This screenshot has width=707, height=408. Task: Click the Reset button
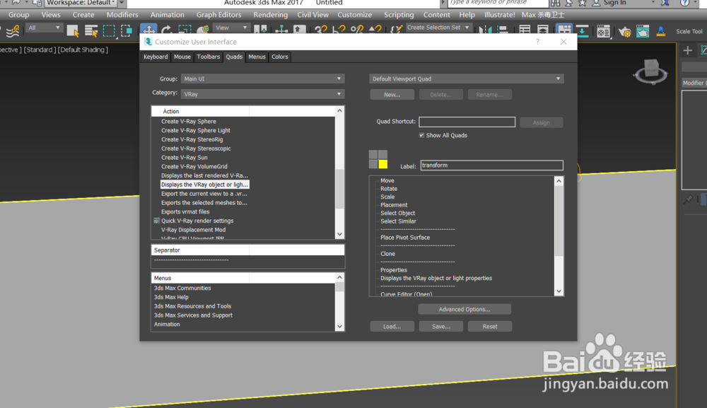(x=490, y=327)
